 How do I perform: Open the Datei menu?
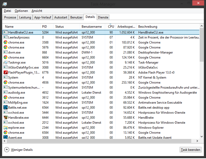[7, 11]
